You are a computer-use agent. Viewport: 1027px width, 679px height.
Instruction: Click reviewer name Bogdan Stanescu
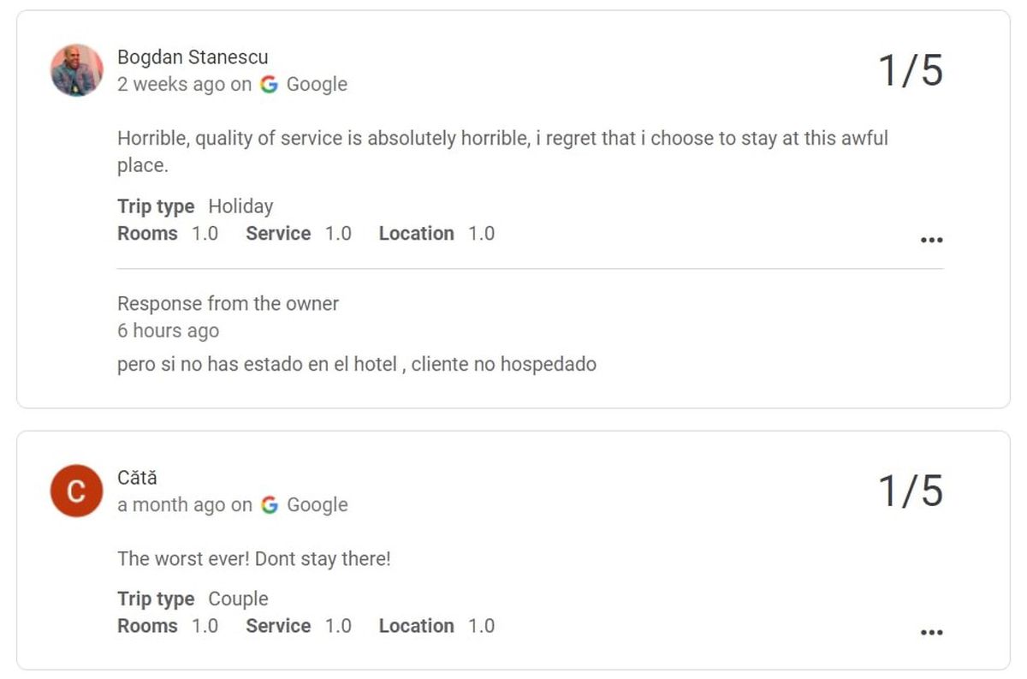pyautogui.click(x=193, y=57)
